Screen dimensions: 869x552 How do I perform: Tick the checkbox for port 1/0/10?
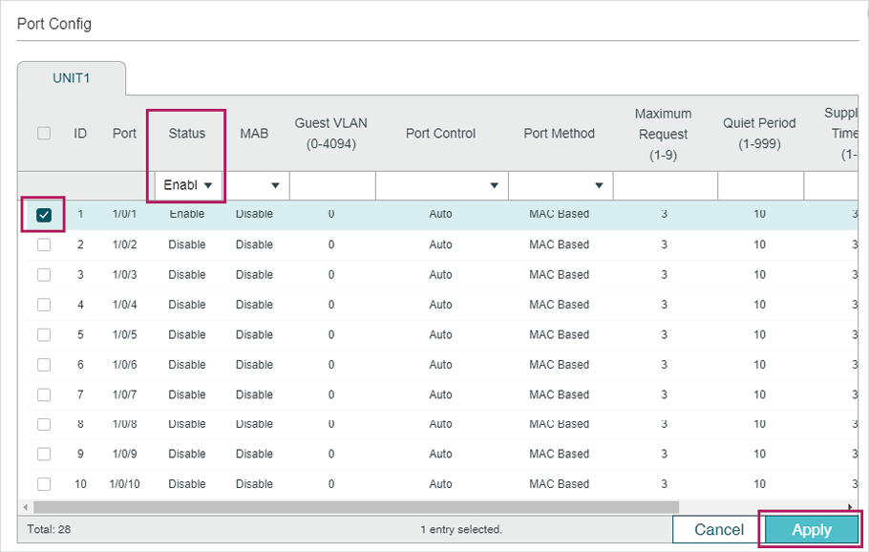pyautogui.click(x=44, y=484)
